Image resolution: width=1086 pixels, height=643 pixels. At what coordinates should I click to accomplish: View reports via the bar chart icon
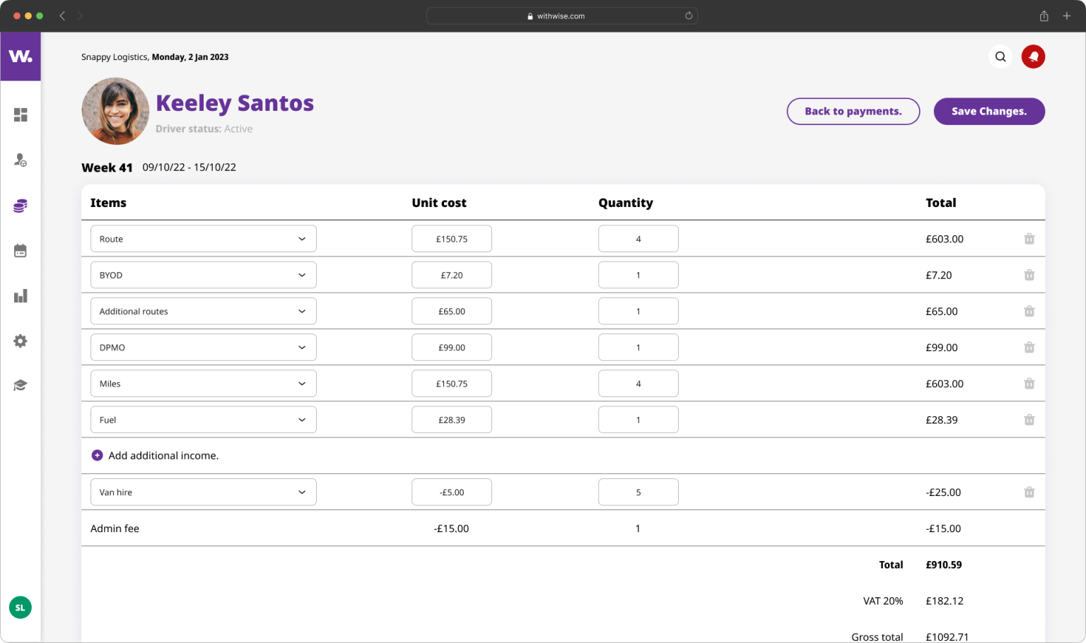point(21,295)
